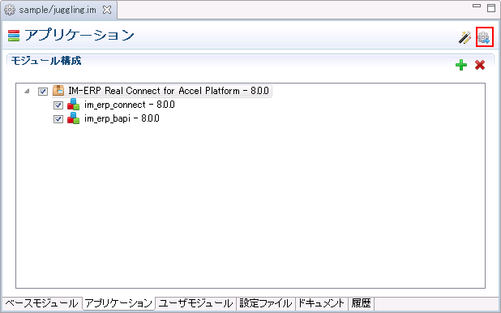
Task: Toggle the im_erp_connect checkbox
Action: (58, 105)
